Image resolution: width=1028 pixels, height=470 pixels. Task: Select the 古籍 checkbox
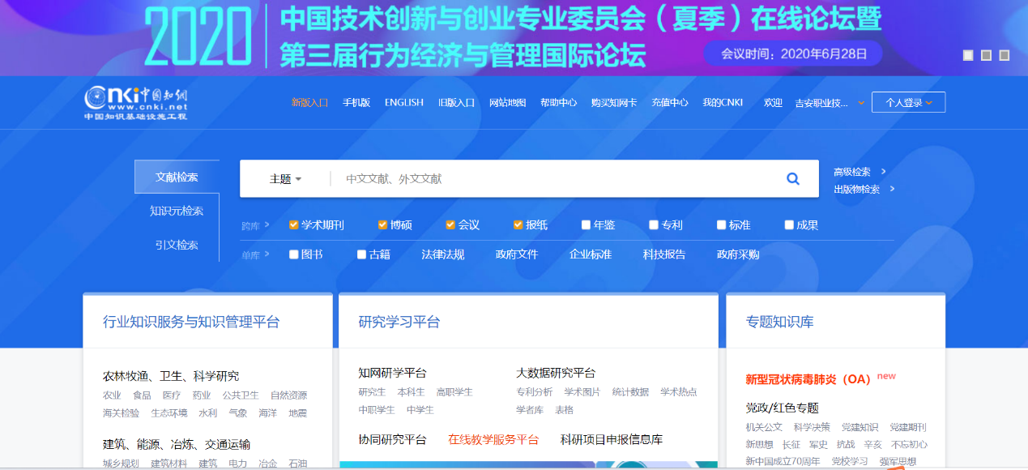[x=362, y=254]
